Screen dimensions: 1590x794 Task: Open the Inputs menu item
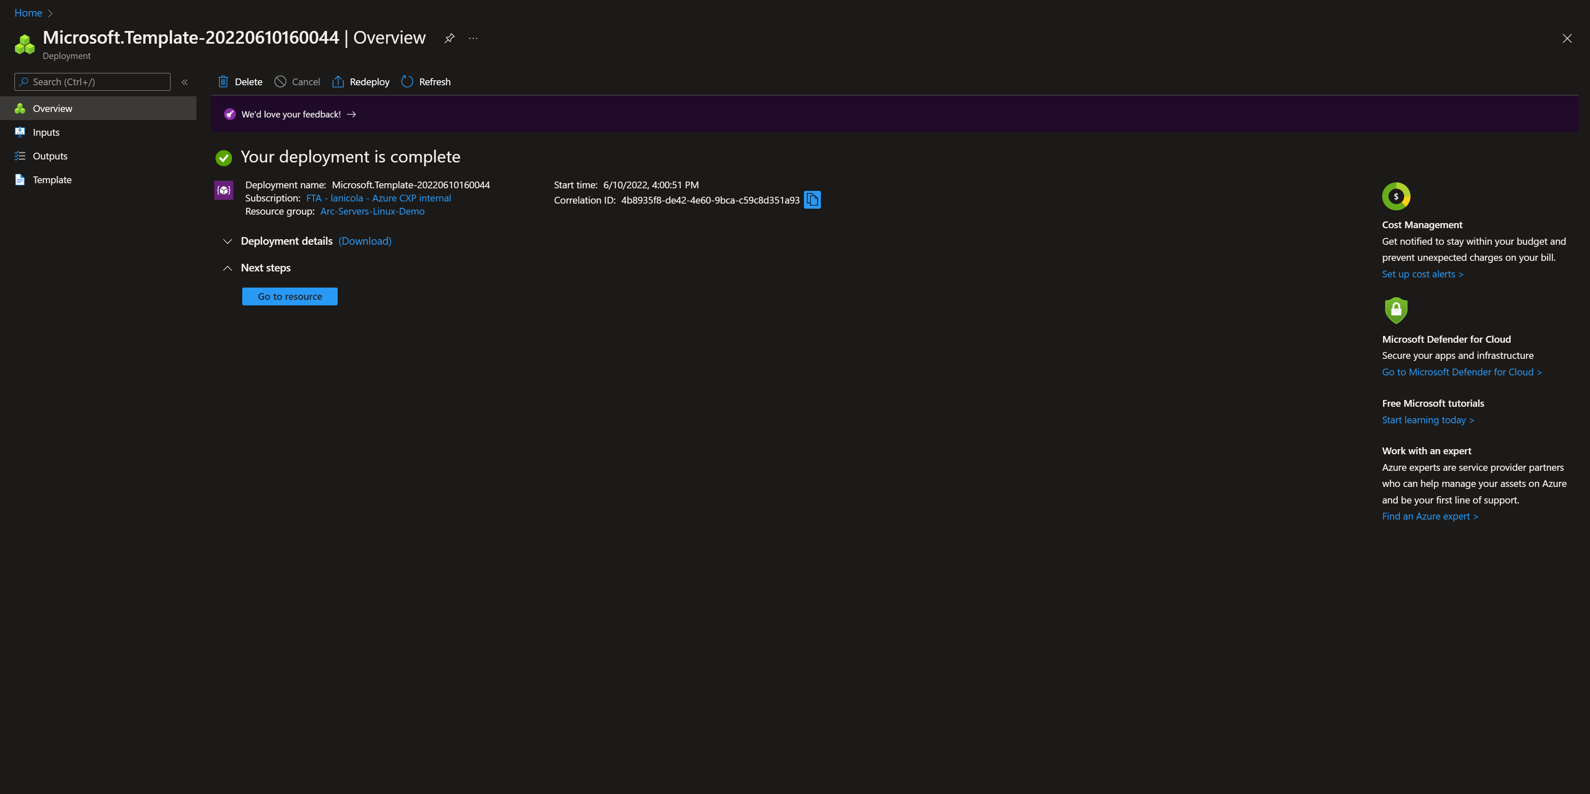pos(46,132)
